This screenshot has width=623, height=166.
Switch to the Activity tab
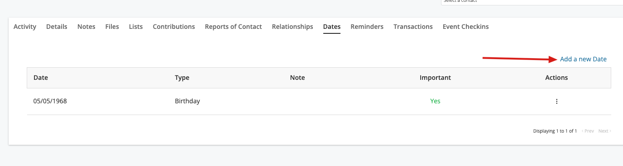25,27
